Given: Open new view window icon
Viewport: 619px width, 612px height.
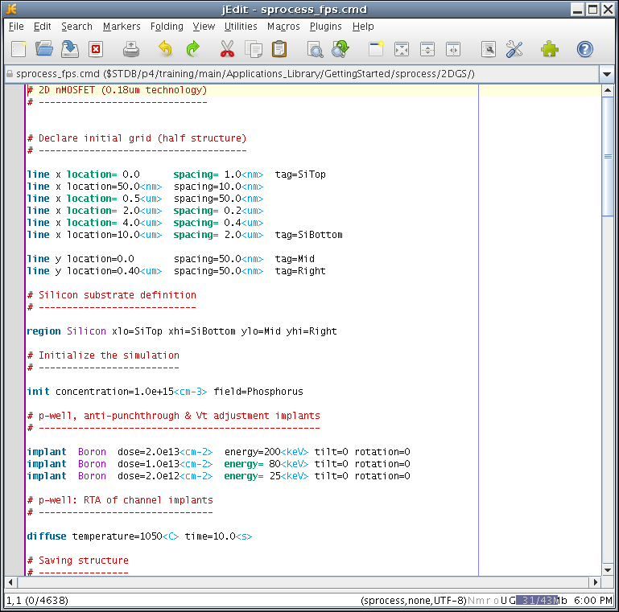Looking at the screenshot, I should (376, 49).
